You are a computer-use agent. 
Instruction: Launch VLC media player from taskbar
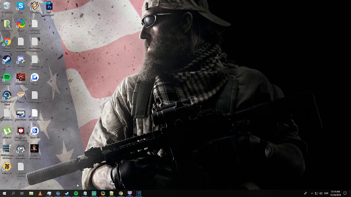40,193
